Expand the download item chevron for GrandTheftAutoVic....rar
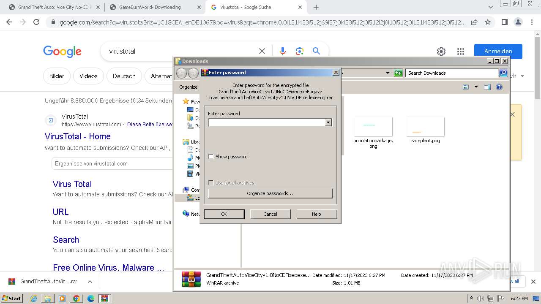 [90, 282]
